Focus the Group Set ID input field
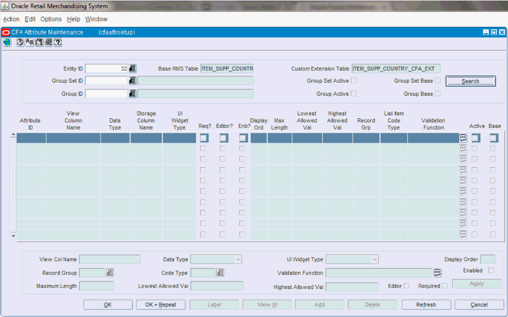This screenshot has width=508, height=317. [107, 80]
